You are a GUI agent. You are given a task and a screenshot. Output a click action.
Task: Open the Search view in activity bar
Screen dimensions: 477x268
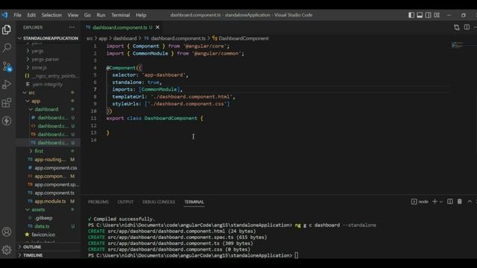click(x=7, y=48)
